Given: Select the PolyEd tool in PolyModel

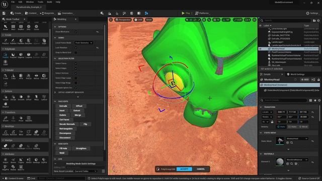Looking at the screenshot, I should click(x=6, y=55).
